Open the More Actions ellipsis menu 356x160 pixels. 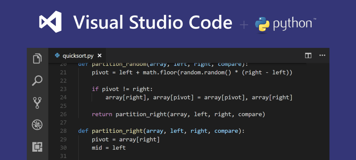tap(322, 55)
